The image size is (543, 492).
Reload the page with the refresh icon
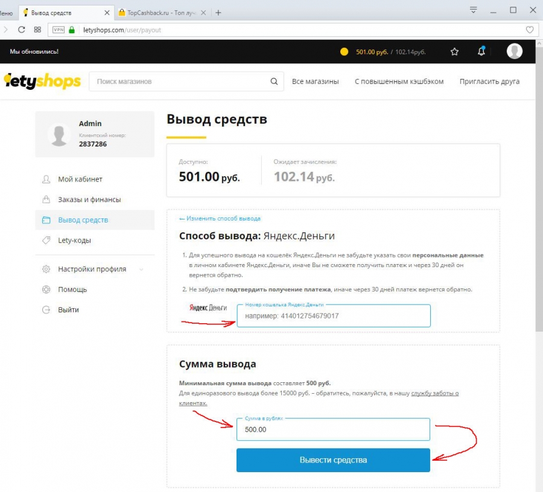tap(22, 30)
